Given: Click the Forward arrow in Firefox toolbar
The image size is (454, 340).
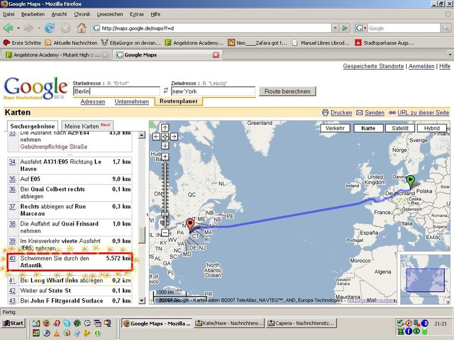Looking at the screenshot, I should point(29,28).
